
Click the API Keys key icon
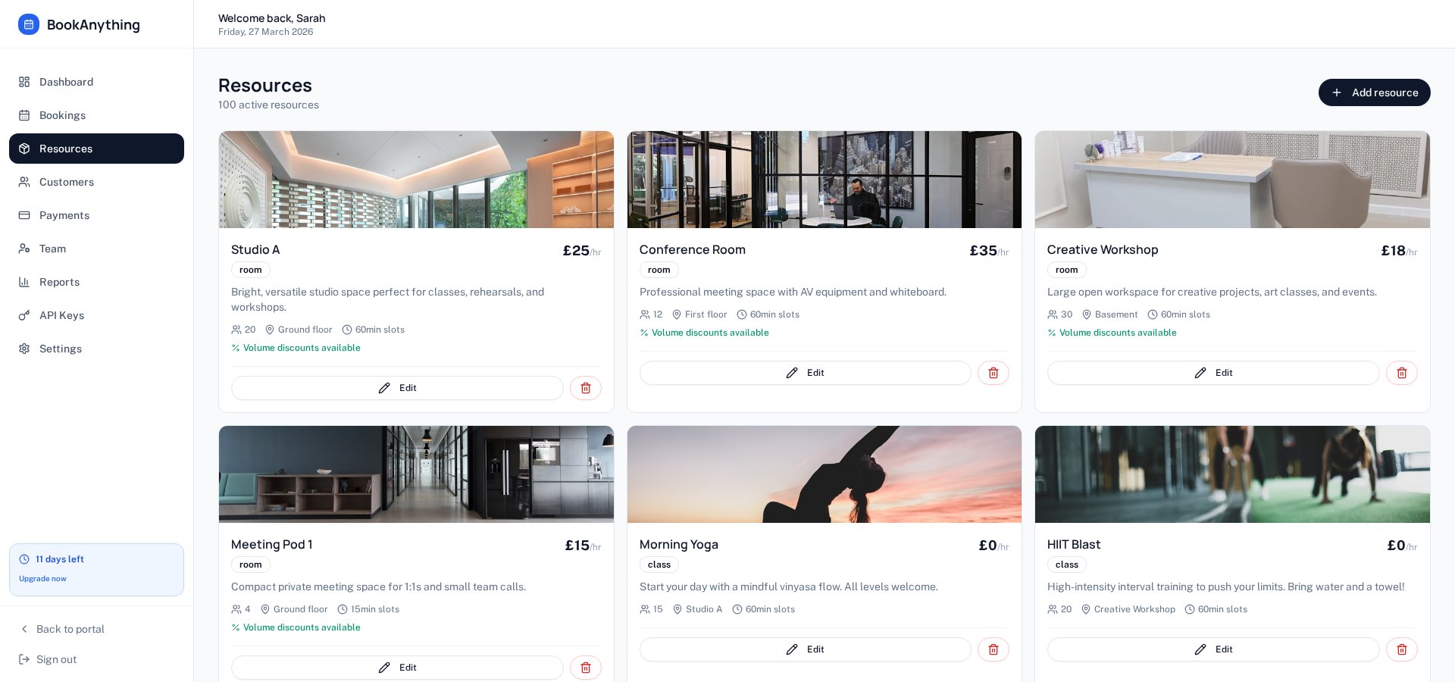[24, 315]
